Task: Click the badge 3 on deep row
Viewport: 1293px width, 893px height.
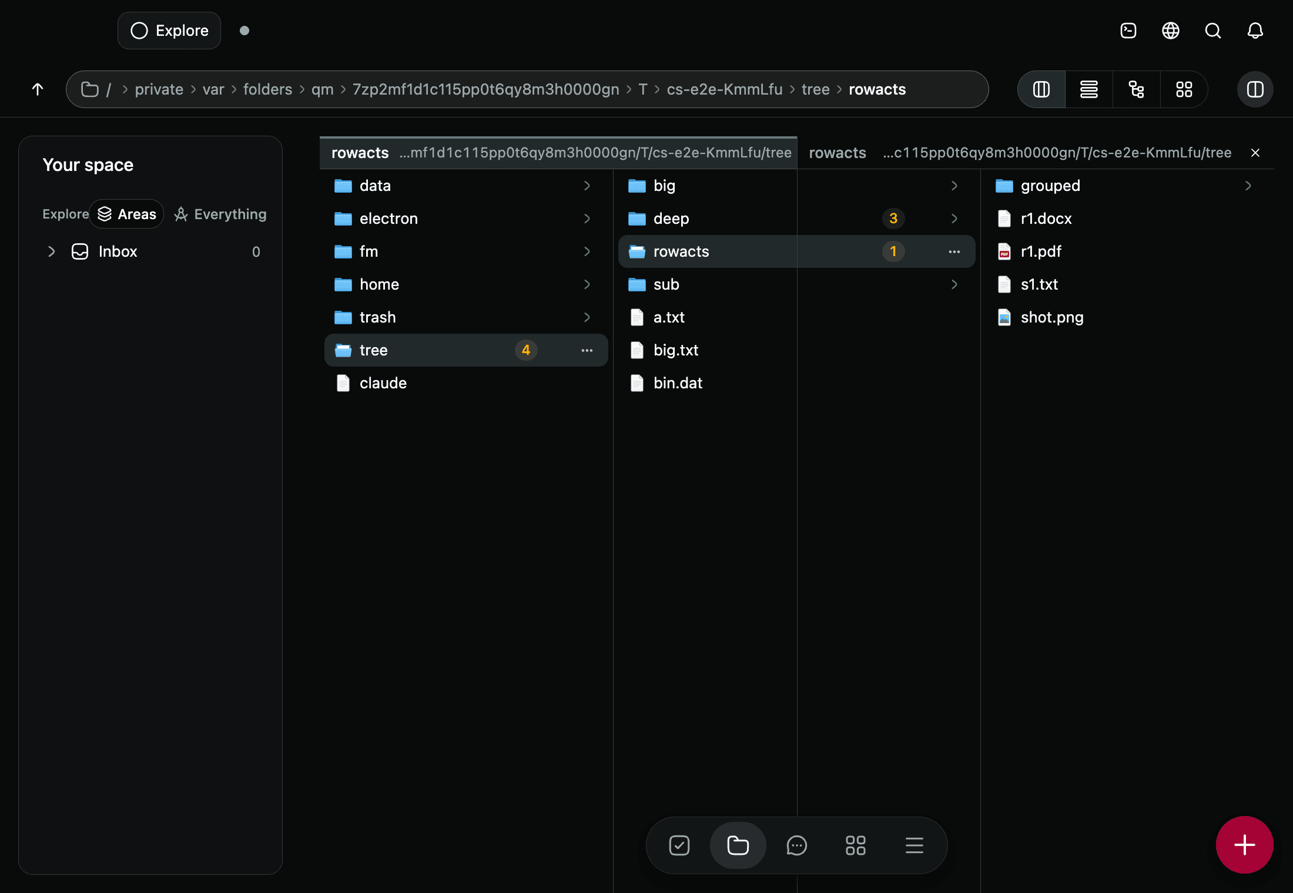Action: tap(893, 219)
